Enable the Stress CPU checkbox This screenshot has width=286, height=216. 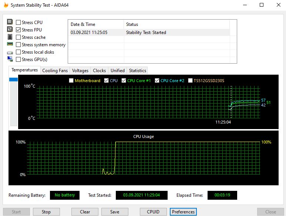pyautogui.click(x=18, y=23)
